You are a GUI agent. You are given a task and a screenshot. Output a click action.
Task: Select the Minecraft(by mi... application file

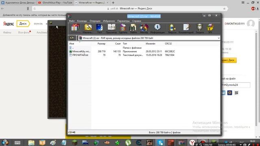[80, 52]
